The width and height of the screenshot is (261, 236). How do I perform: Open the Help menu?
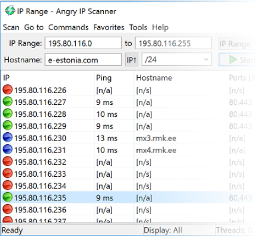coord(160,27)
